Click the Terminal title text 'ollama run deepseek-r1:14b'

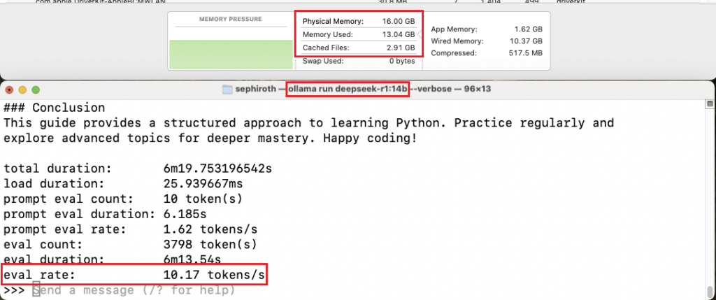click(x=348, y=89)
